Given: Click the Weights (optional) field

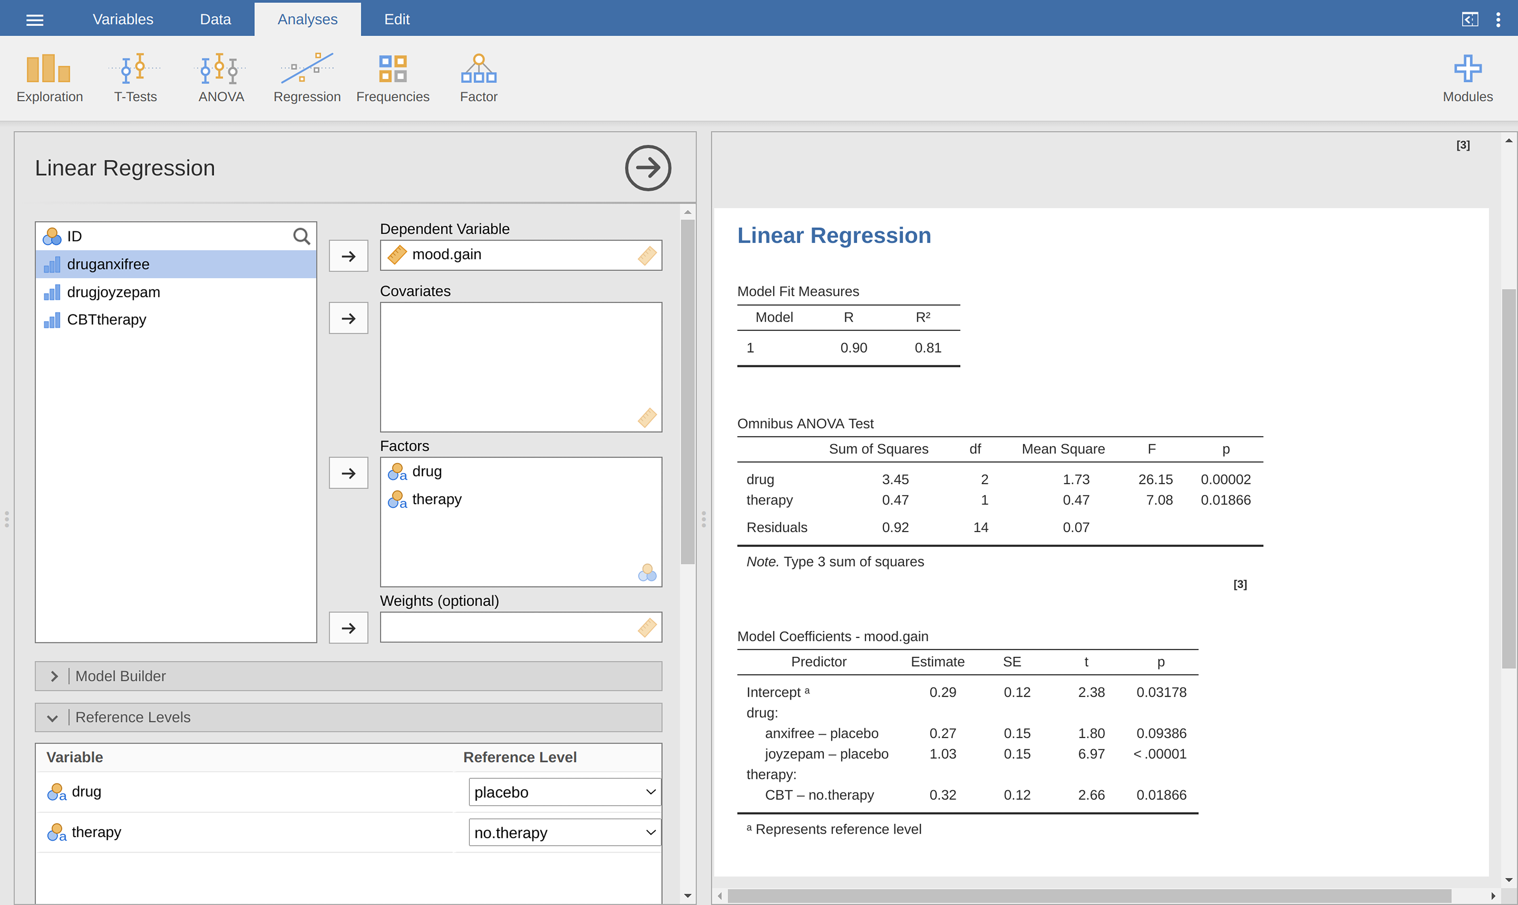Looking at the screenshot, I should click(521, 628).
